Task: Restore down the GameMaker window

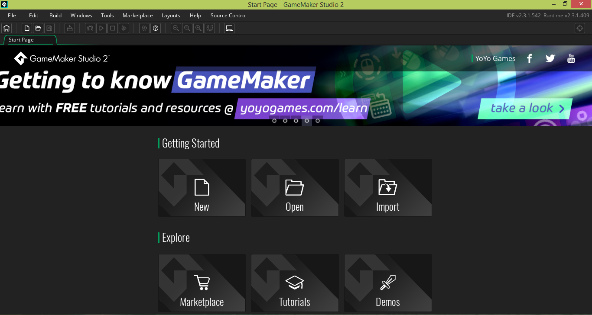Action: (565, 4)
